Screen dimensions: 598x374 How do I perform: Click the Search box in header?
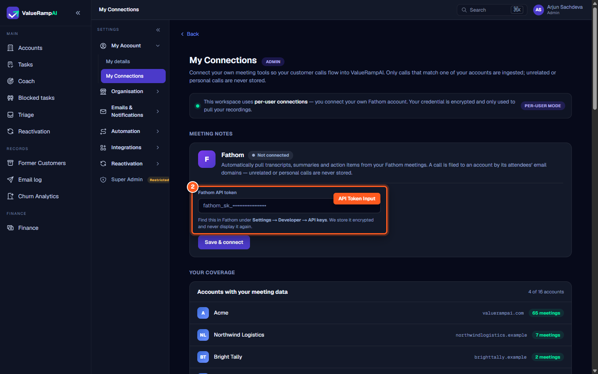tap(492, 10)
